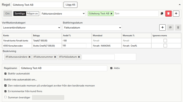The width and height of the screenshot is (183, 102).
Task: Remove the #Fakturanummer tag
Action: point(55,57)
